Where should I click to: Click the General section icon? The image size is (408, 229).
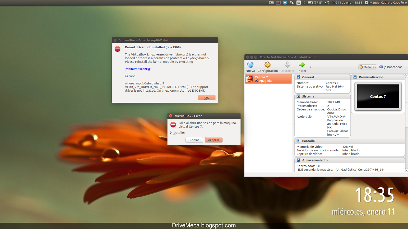point(298,77)
